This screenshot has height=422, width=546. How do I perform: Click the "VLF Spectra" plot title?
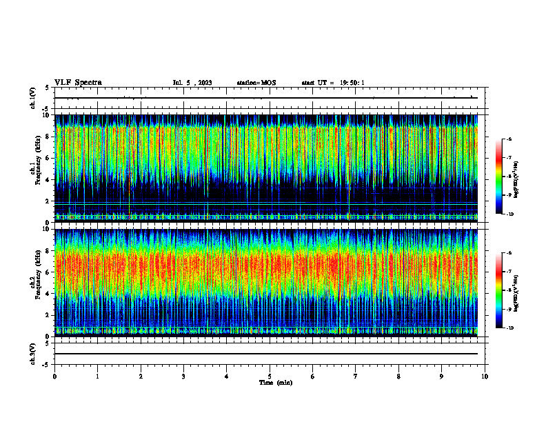78,83
